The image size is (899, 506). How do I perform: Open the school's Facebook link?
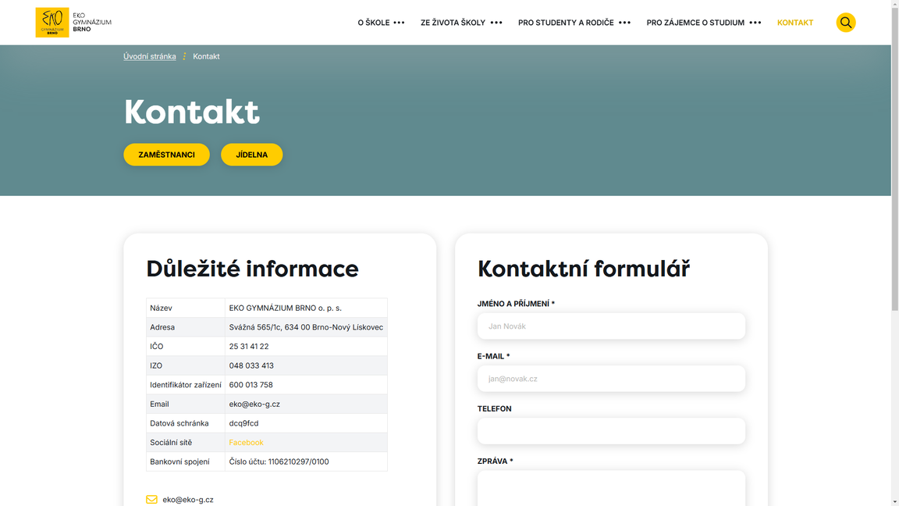[x=246, y=442]
